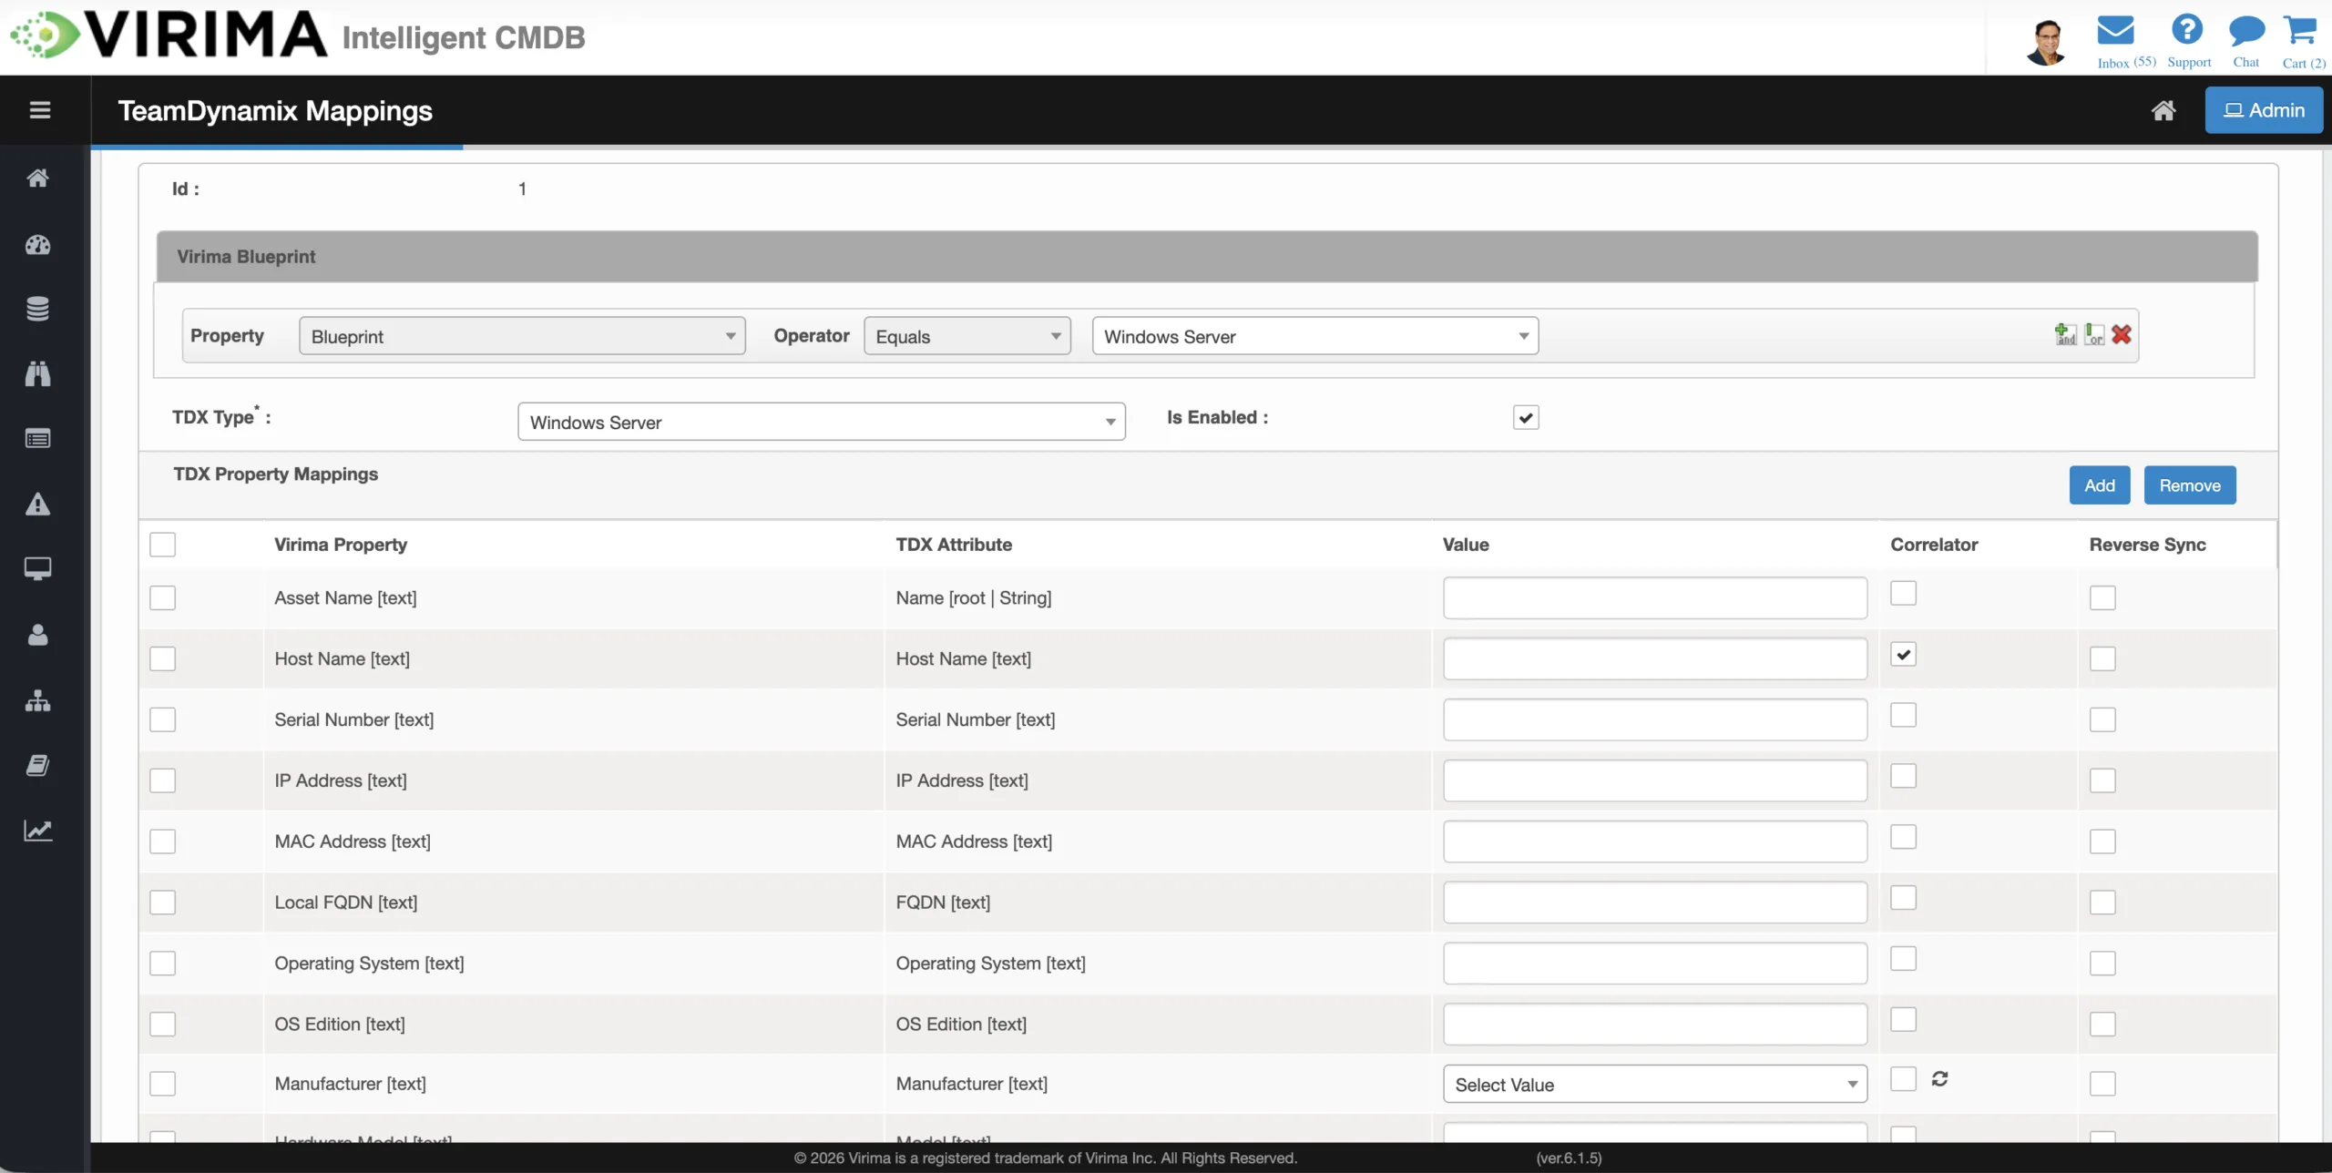Add an AND condition to the blueprint rule
Viewport: 2332px width, 1173px height.
tap(2065, 335)
